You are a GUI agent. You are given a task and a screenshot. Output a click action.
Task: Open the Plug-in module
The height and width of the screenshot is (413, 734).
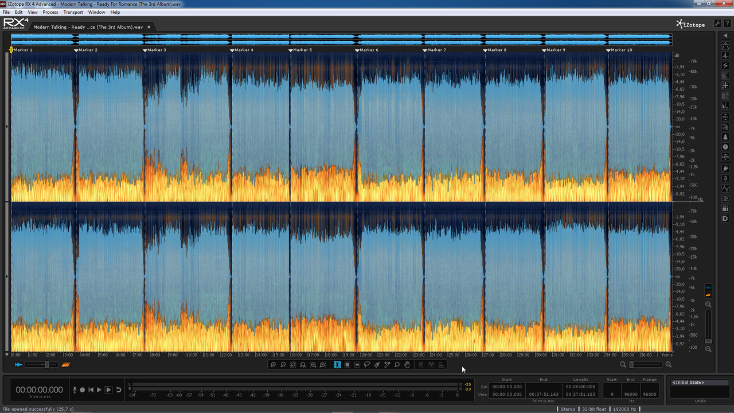(725, 167)
